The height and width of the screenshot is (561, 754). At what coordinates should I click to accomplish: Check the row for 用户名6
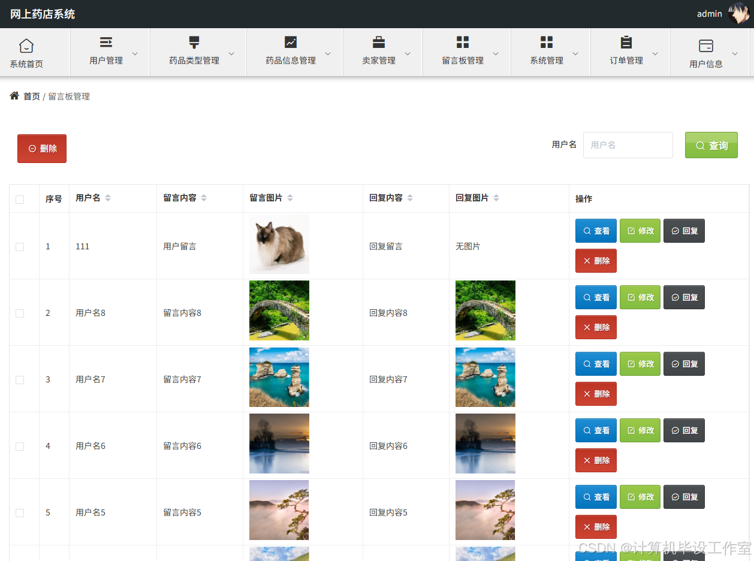tap(20, 447)
